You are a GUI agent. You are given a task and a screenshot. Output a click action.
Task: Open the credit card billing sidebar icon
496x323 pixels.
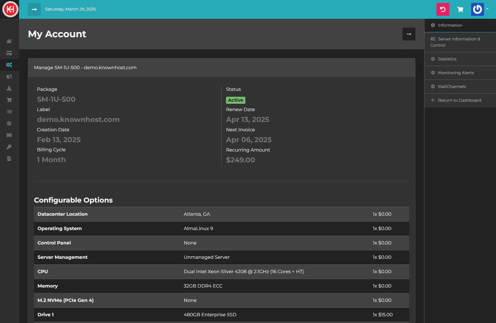pyautogui.click(x=9, y=53)
